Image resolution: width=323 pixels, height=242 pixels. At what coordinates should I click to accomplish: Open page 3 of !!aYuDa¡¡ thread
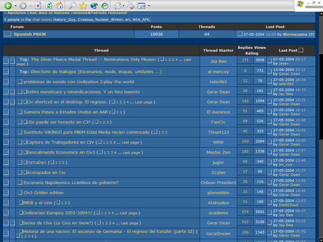coord(63,163)
